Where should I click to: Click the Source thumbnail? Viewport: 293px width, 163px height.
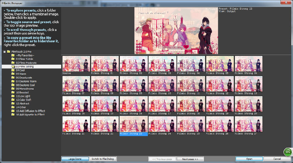(x=76, y=64)
